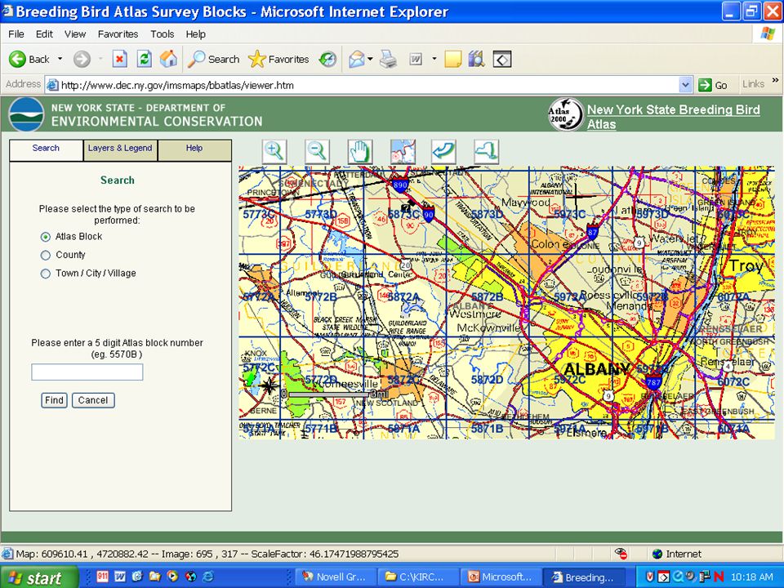Click the Internet zone status indicator
The height and width of the screenshot is (588, 784).
678,554
